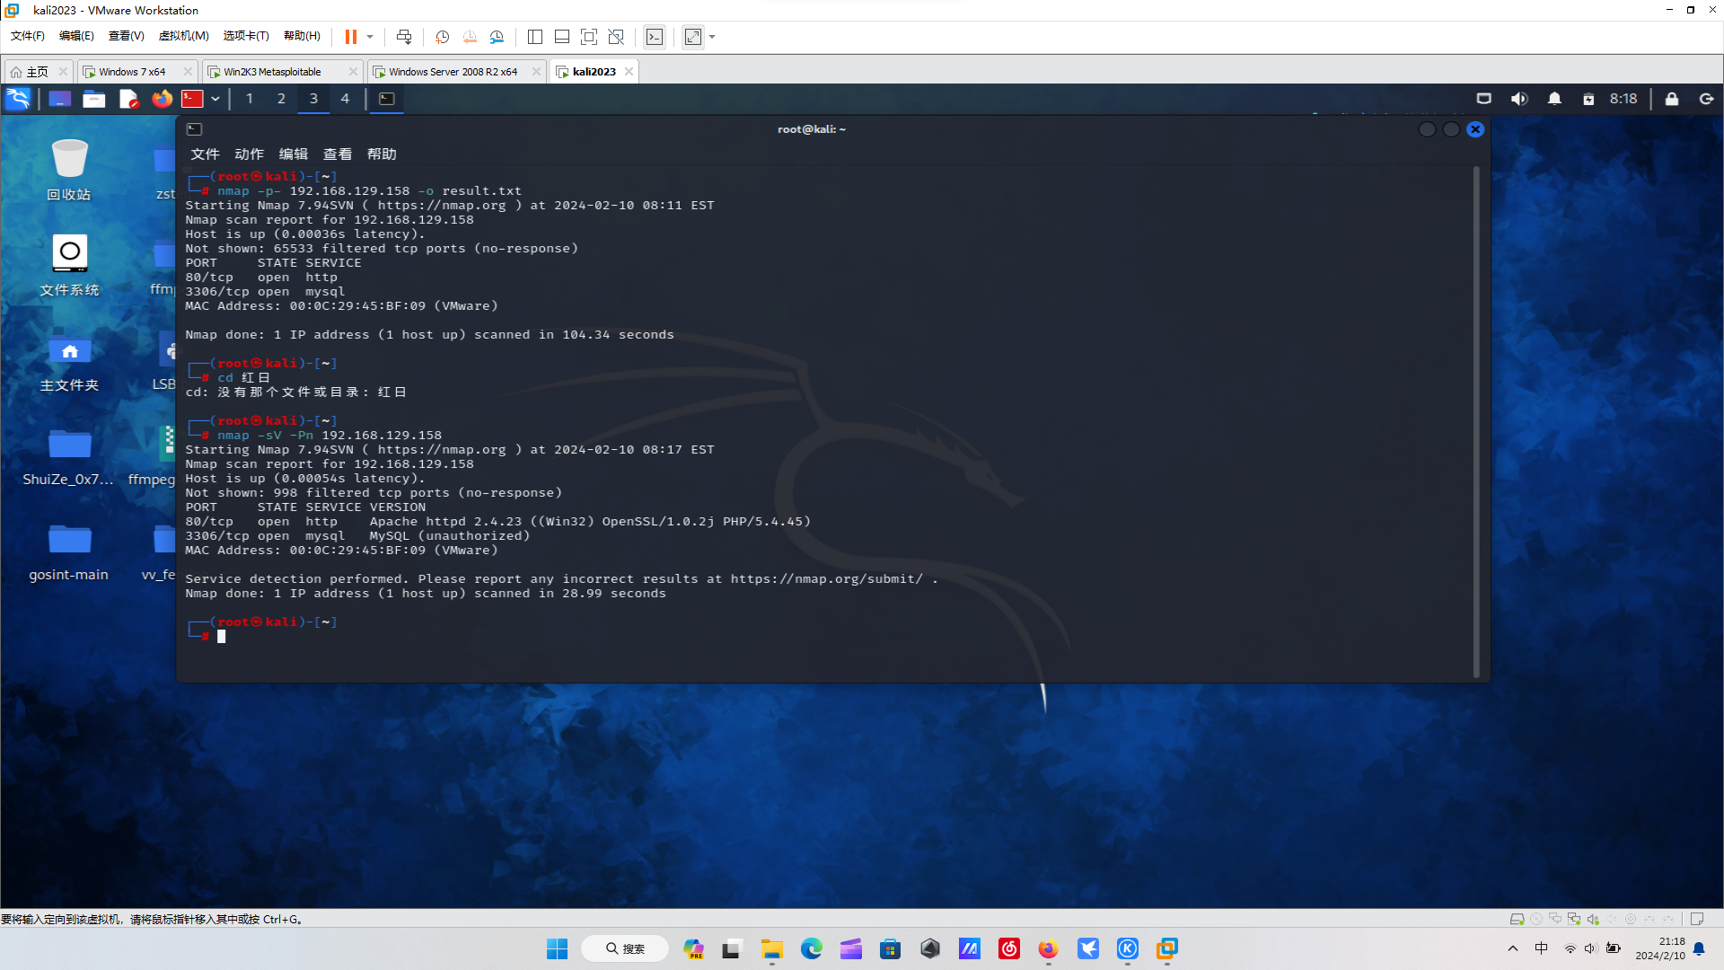Toggle Unity mode in VMware toolbar
Viewport: 1724px width, 970px height.
tap(616, 37)
